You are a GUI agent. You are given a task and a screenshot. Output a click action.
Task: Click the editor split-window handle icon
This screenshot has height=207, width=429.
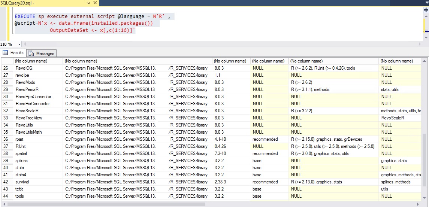[426, 10]
